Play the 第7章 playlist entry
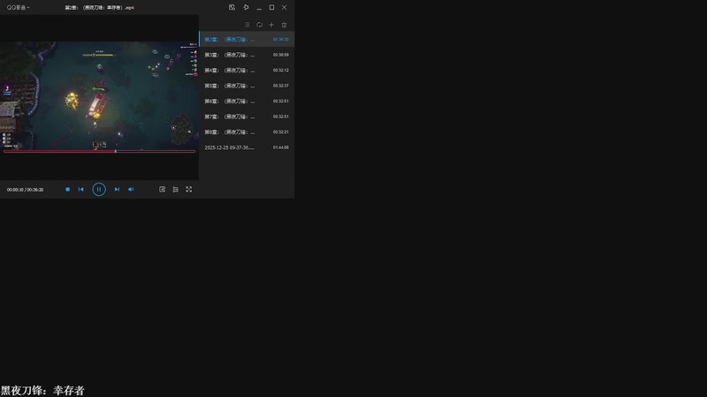The height and width of the screenshot is (397, 707). 247,116
